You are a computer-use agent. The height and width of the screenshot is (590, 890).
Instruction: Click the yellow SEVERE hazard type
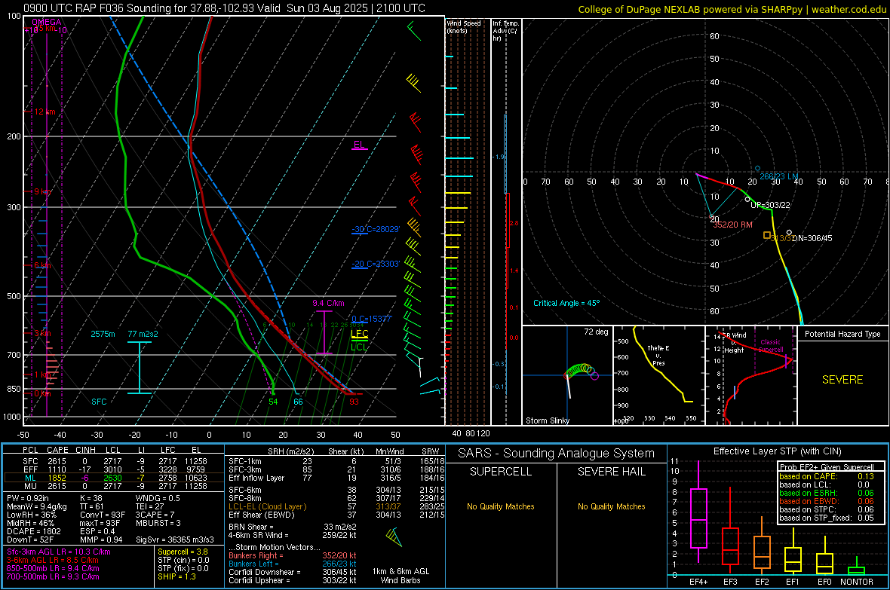click(x=842, y=380)
